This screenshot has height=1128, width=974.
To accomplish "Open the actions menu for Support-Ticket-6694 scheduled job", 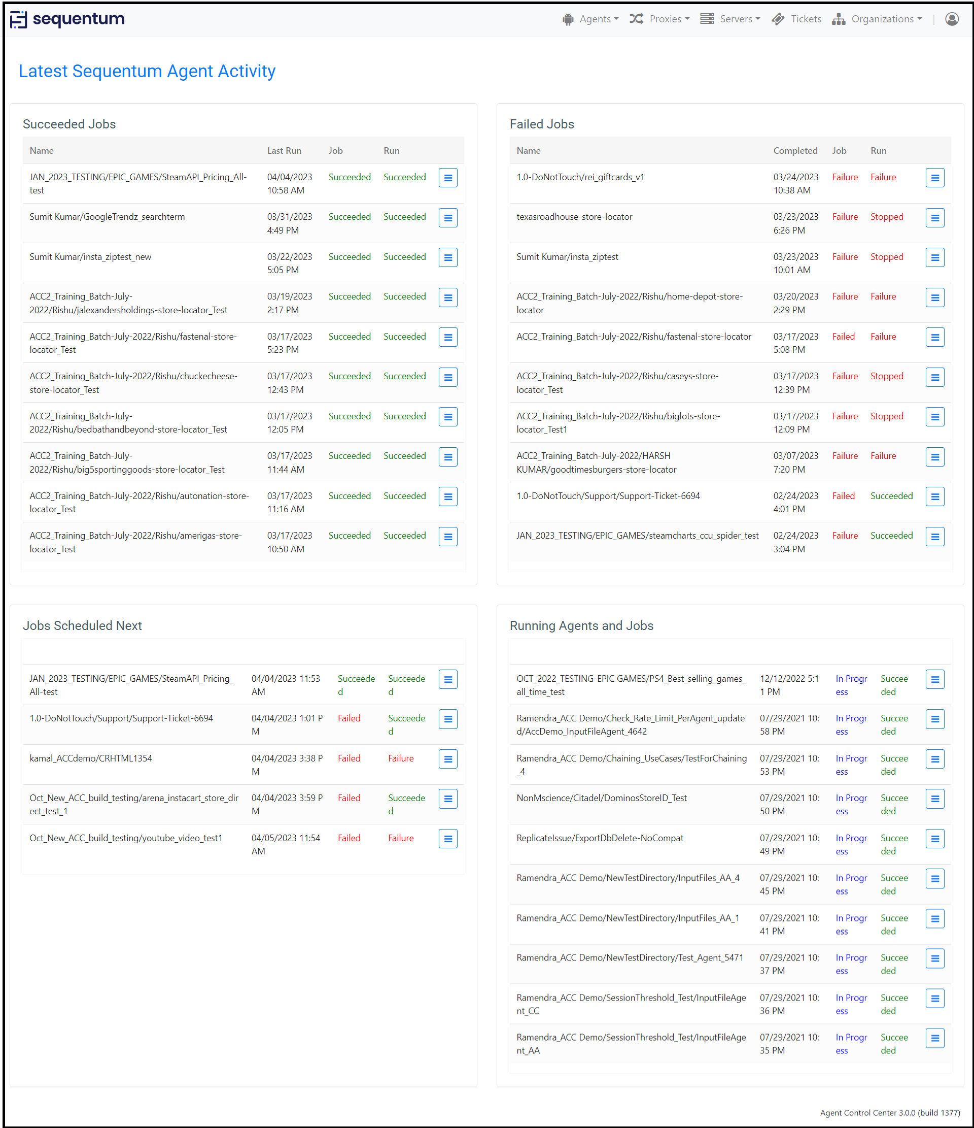I will [x=447, y=719].
